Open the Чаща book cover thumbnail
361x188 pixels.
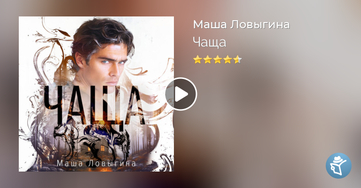click(96, 94)
